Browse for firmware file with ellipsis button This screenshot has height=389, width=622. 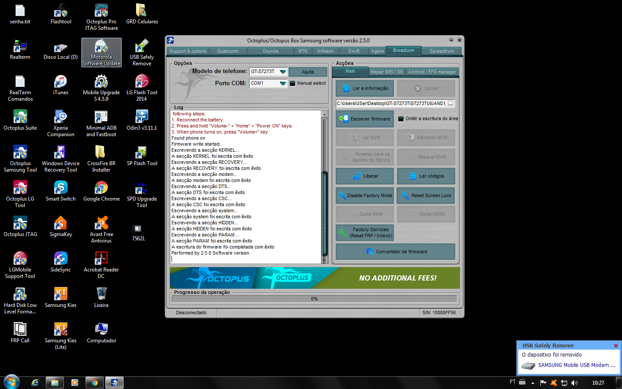451,104
